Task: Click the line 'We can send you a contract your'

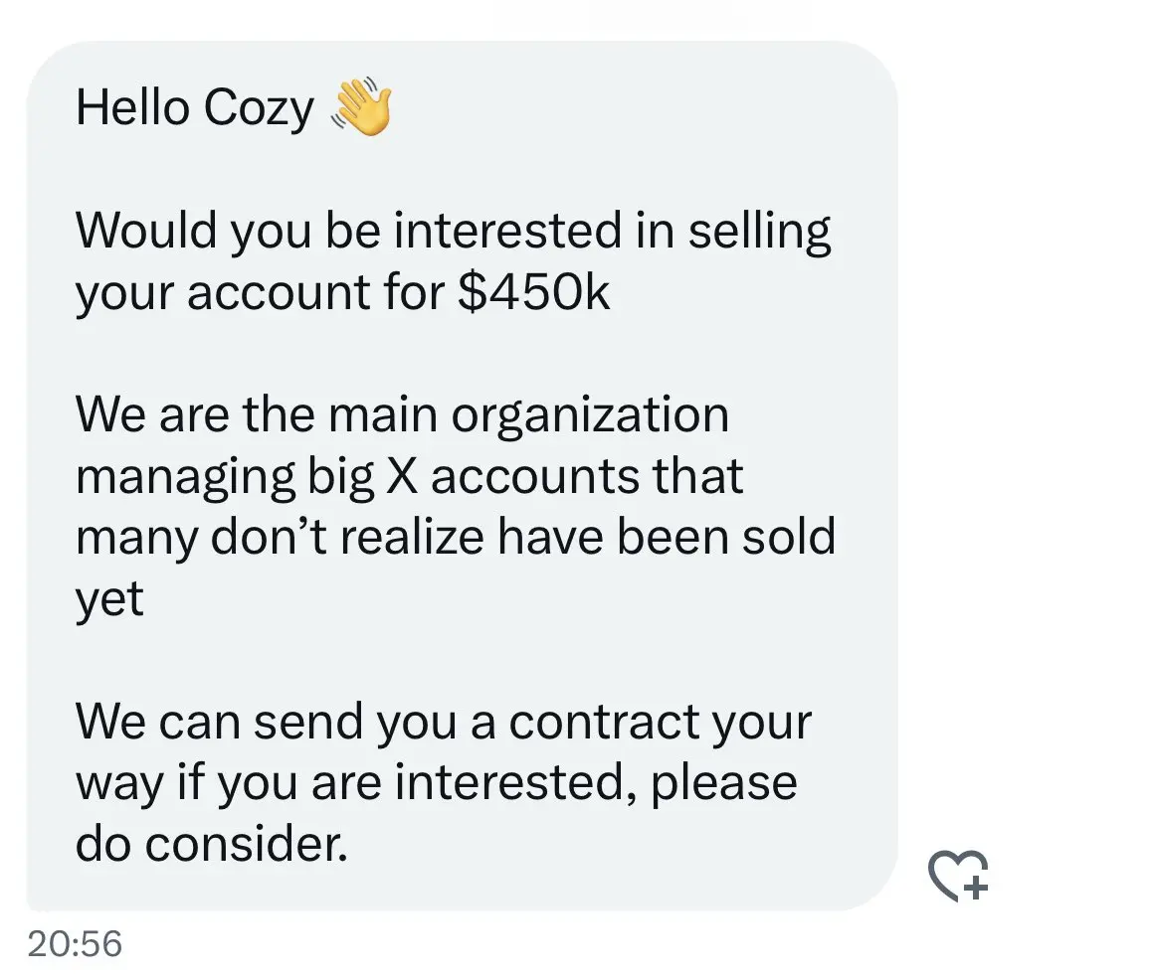Action: 444,724
